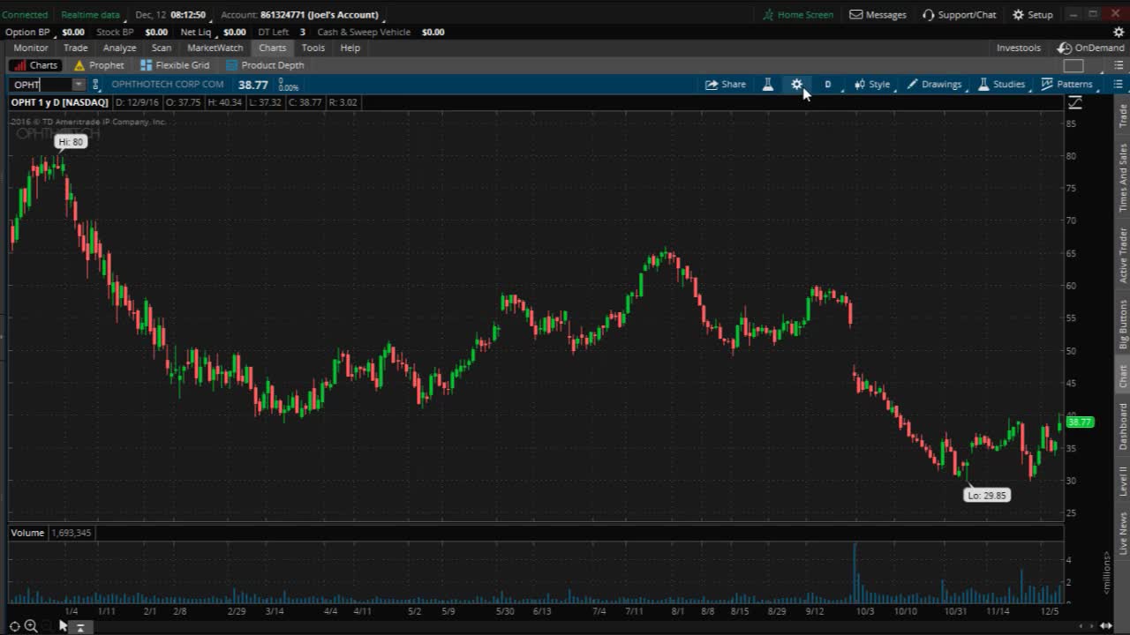Open the Product Depth subtab
This screenshot has width=1130, height=635.
pyautogui.click(x=265, y=65)
